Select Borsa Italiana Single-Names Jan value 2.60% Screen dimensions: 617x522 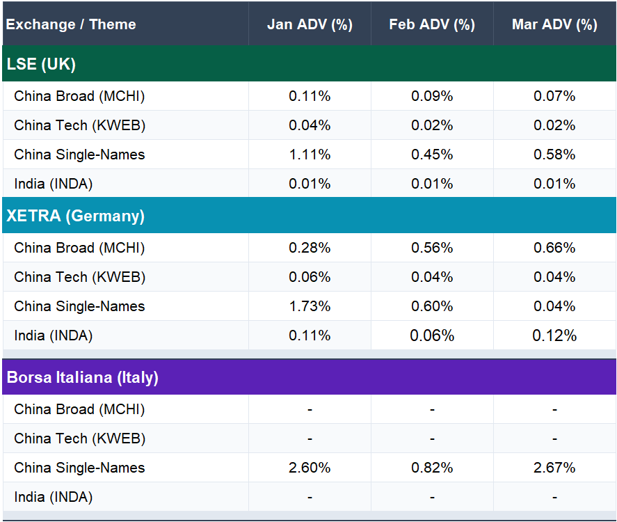[x=310, y=467]
